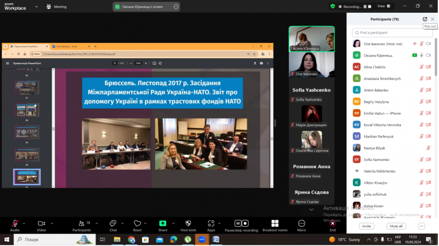Open the Apps icon in the toolbar
The width and height of the screenshot is (439, 246).
(x=211, y=224)
